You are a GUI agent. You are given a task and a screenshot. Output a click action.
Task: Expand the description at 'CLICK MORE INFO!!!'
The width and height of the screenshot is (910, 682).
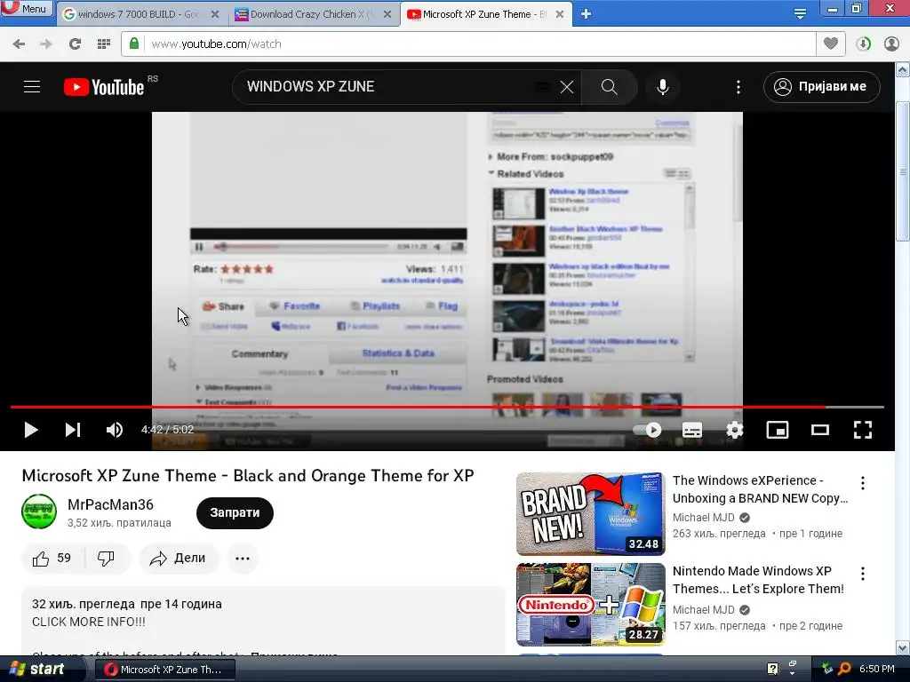pos(89,622)
